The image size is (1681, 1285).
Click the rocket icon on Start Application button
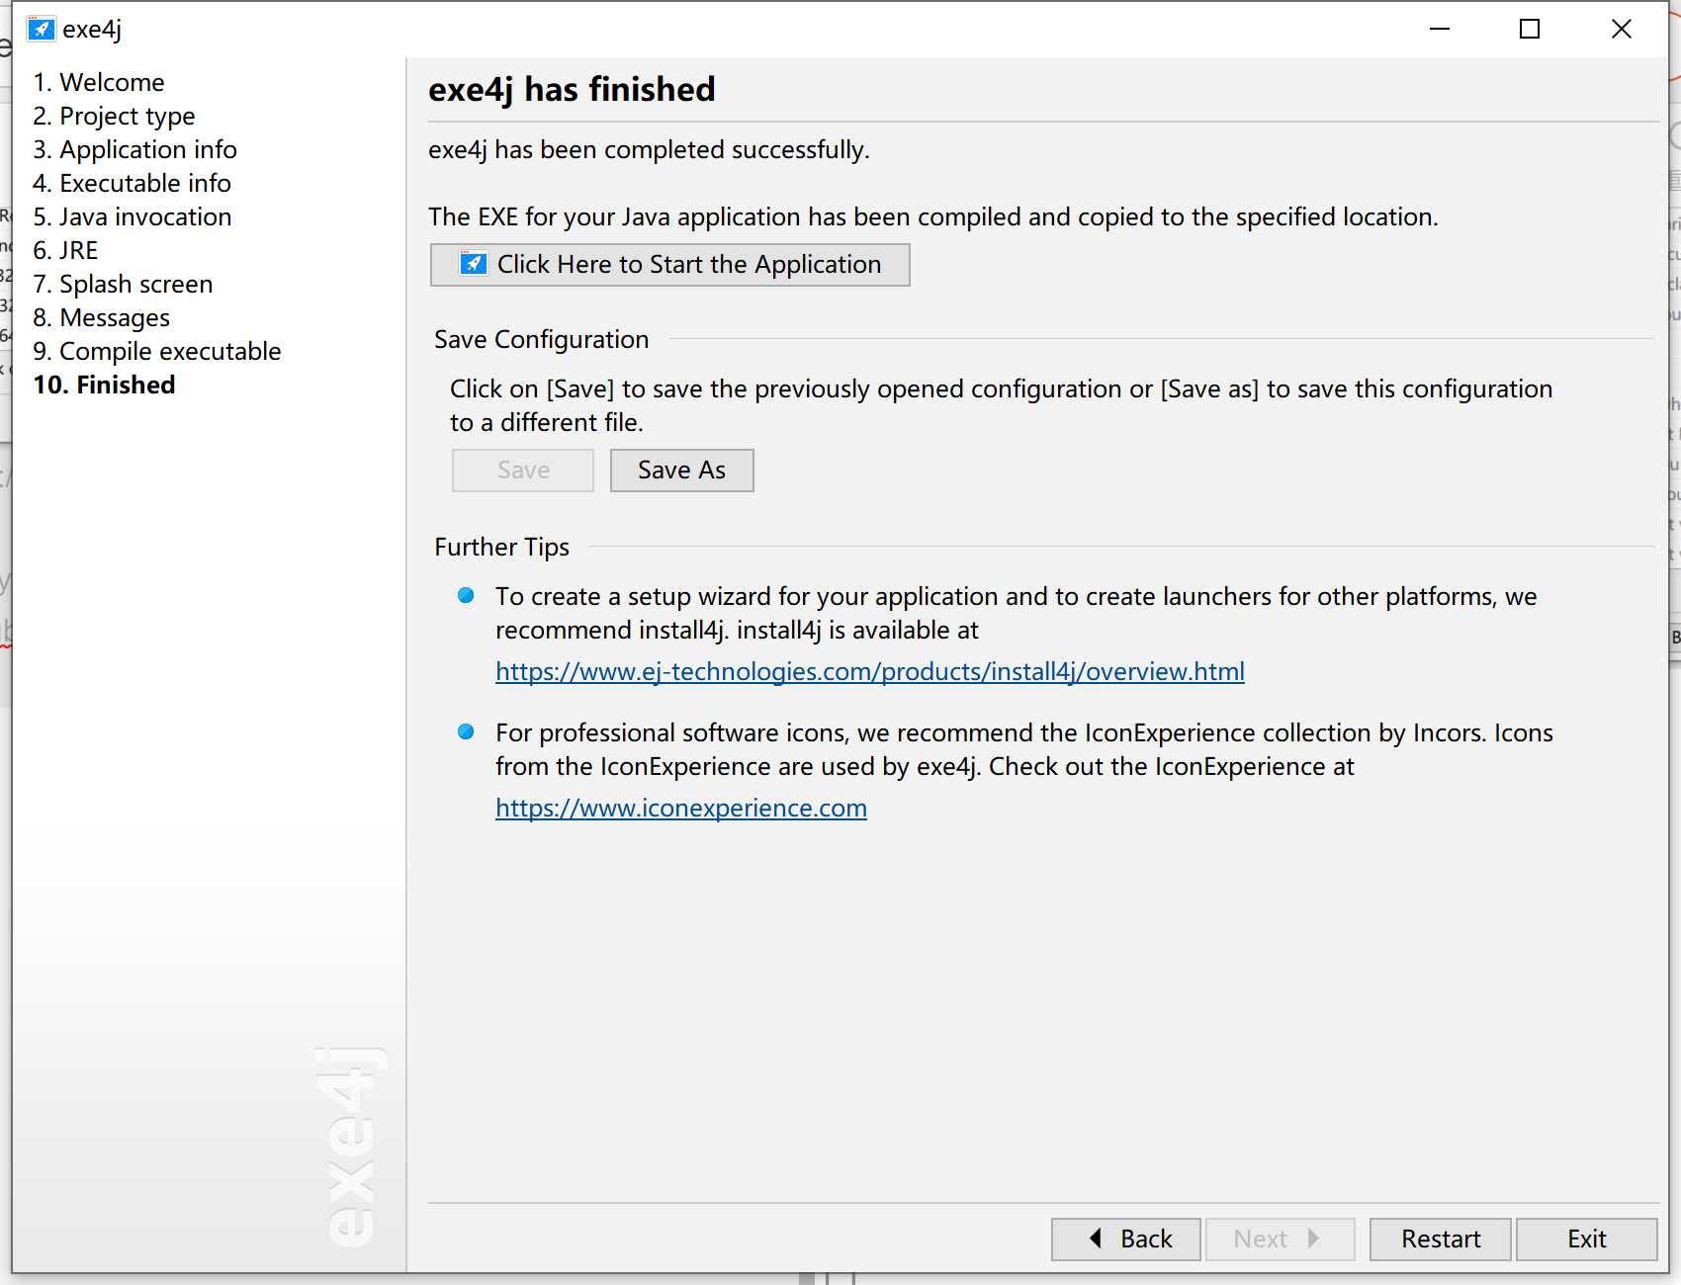pos(474,264)
